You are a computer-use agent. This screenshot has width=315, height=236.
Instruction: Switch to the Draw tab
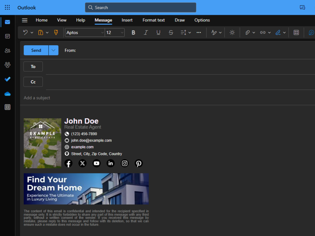180,20
